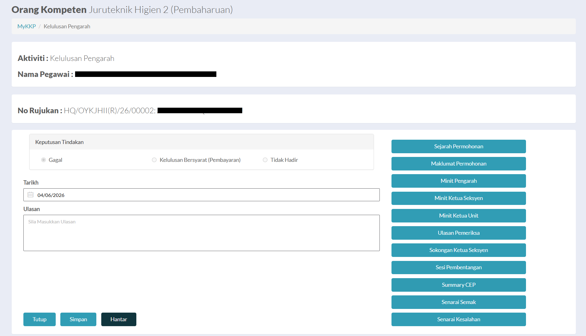Click the Keputusan Tindakan panel header
This screenshot has height=336, width=586.
(x=202, y=142)
